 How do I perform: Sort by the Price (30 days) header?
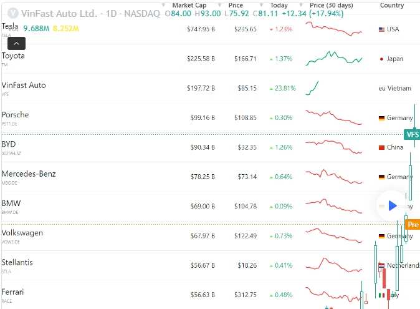coord(331,5)
